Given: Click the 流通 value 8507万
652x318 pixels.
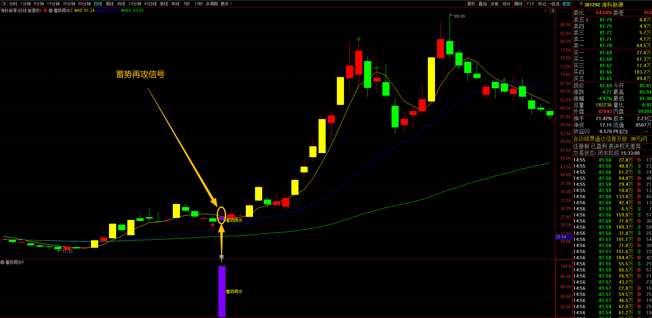Looking at the screenshot, I should coord(644,125).
